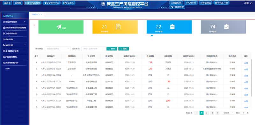The height and width of the screenshot is (125, 255).
Task: Click the cell 电工制造施工总承包
Action: [91, 75]
